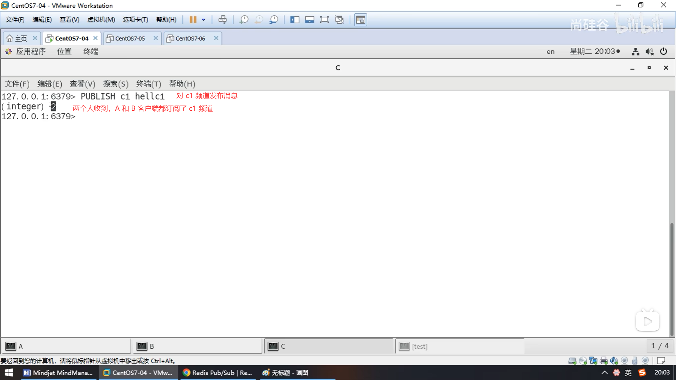676x380 pixels.
Task: Open the snapshot manager
Action: 274,20
